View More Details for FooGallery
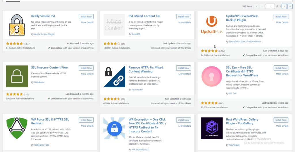 click(x=282, y=126)
